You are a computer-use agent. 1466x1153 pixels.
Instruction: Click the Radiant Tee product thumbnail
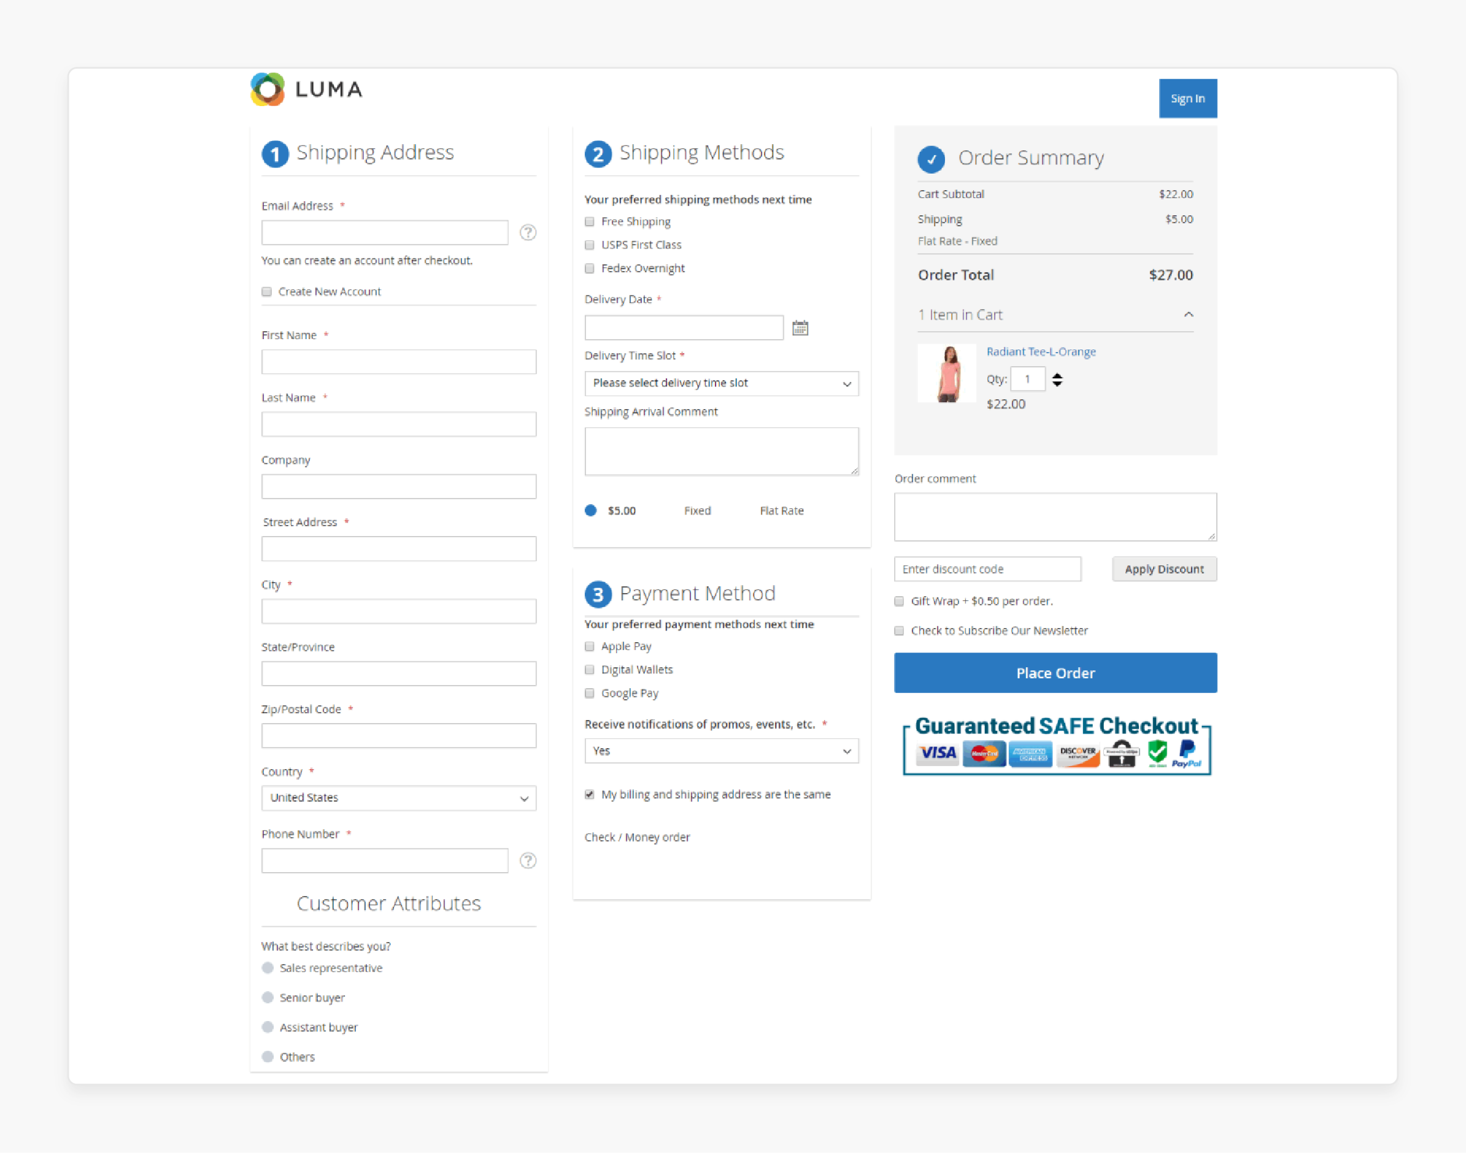(947, 373)
